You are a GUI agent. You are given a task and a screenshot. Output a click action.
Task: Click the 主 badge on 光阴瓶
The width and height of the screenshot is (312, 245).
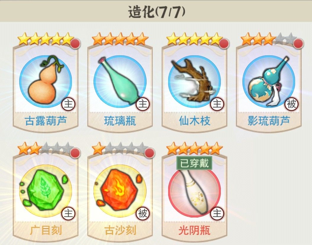(217, 214)
